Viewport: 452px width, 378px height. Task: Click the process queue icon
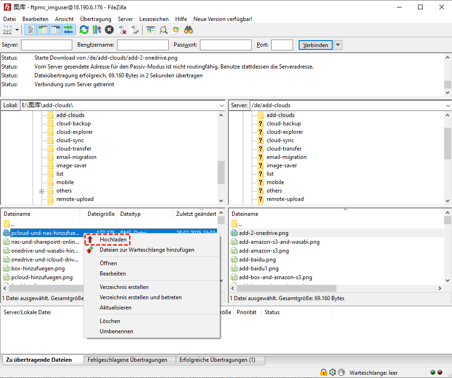click(x=96, y=30)
